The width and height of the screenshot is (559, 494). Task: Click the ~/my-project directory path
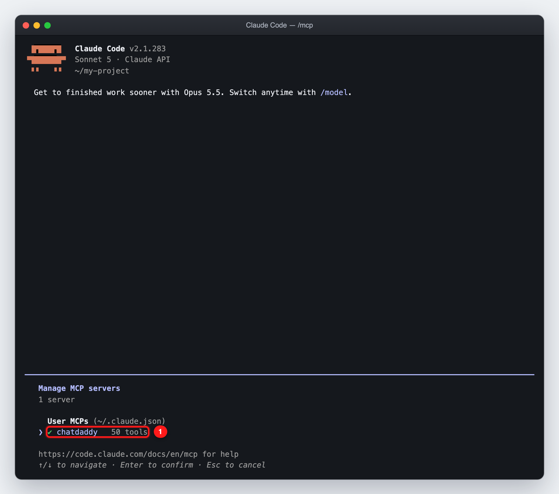click(x=102, y=71)
